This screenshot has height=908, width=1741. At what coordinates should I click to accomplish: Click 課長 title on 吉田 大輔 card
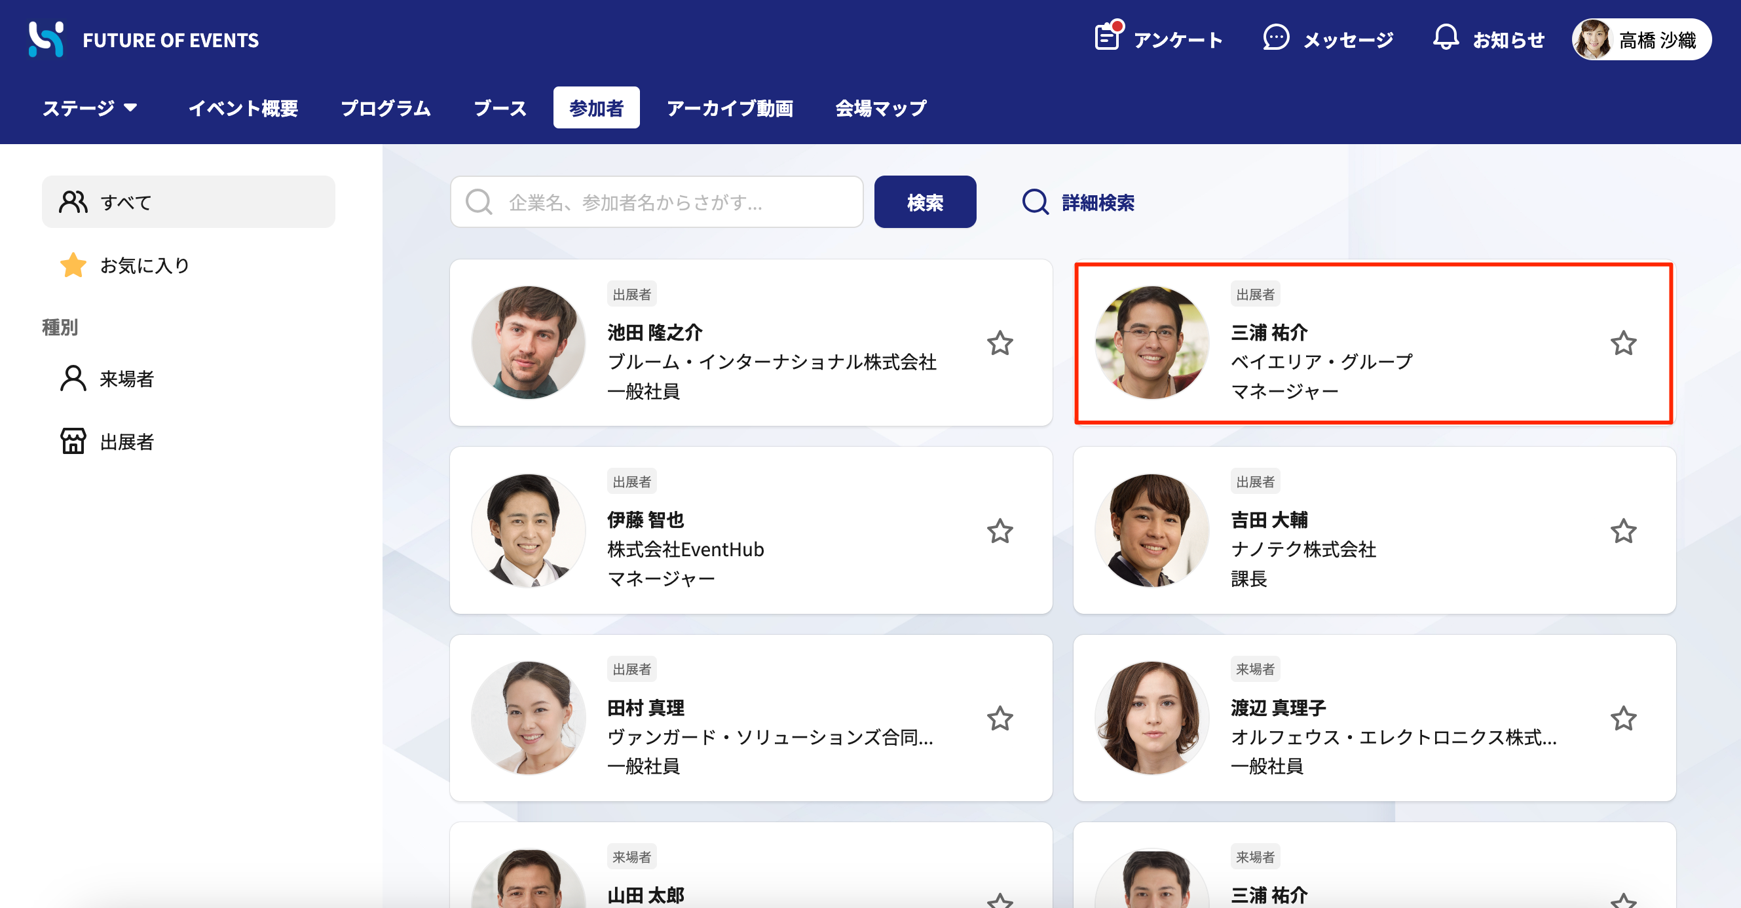[x=1248, y=578]
